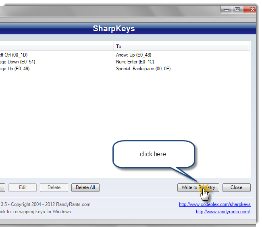Select the 'Arrow: Up (E0_48)' mapping row

pos(134,55)
